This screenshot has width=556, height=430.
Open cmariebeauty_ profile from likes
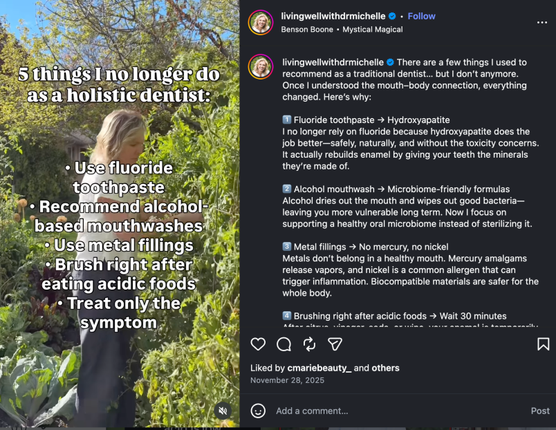point(319,368)
